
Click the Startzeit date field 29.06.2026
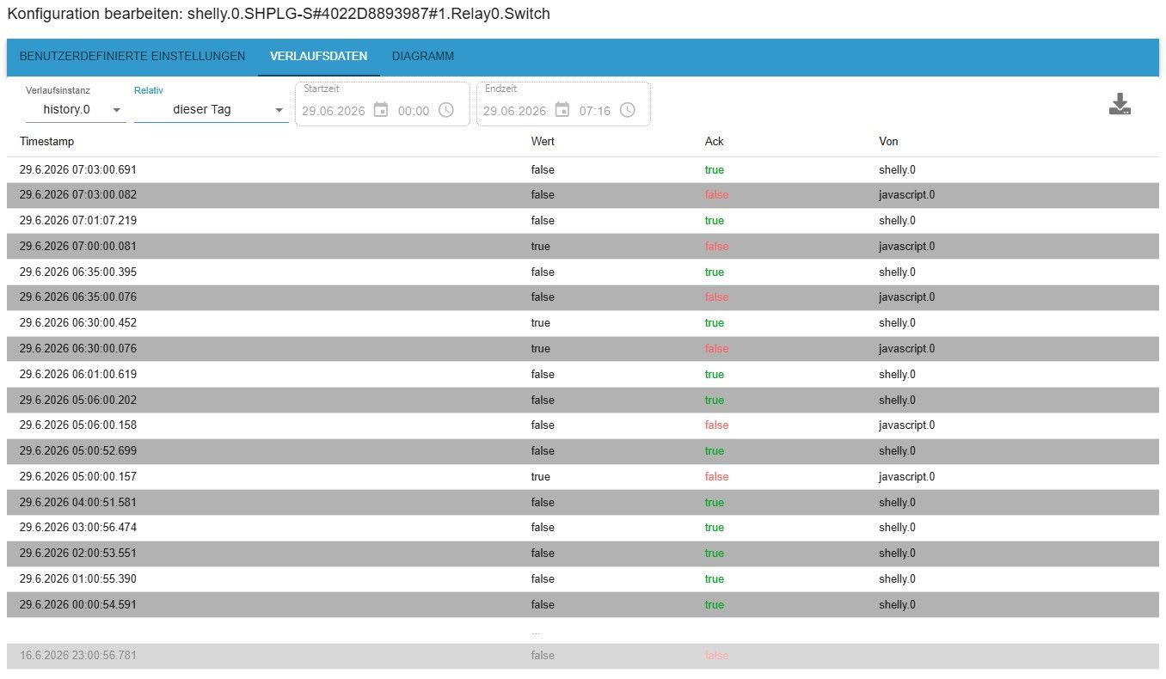click(x=334, y=111)
